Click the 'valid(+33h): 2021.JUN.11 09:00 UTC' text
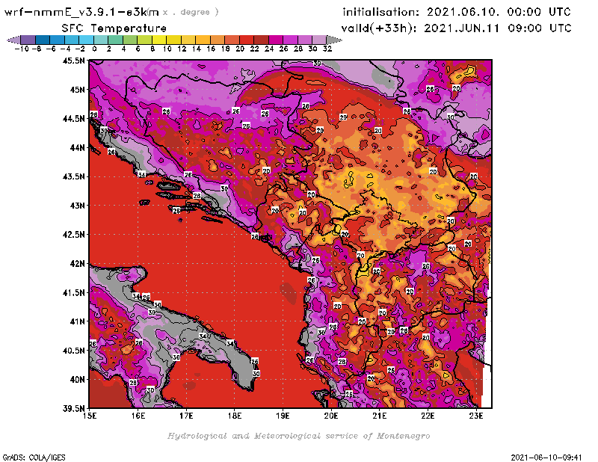The image size is (598, 462). (456, 28)
